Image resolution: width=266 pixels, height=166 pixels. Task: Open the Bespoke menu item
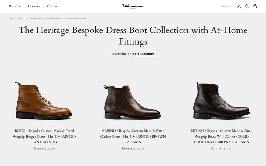click(15, 6)
